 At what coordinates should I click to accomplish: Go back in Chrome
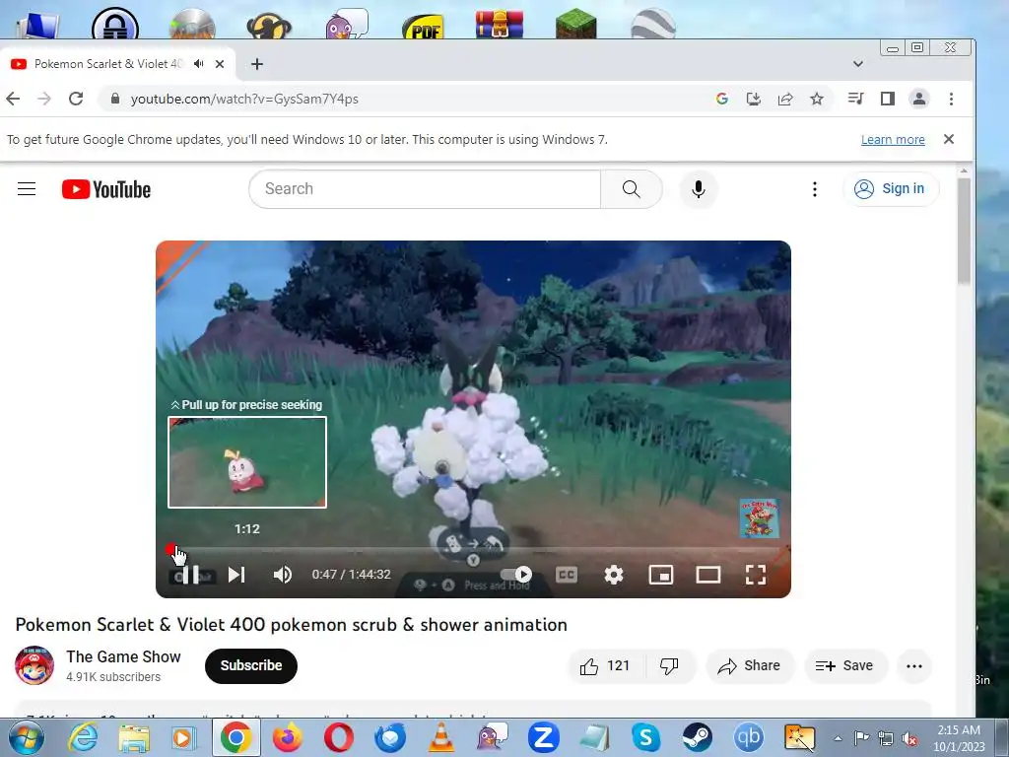point(13,99)
